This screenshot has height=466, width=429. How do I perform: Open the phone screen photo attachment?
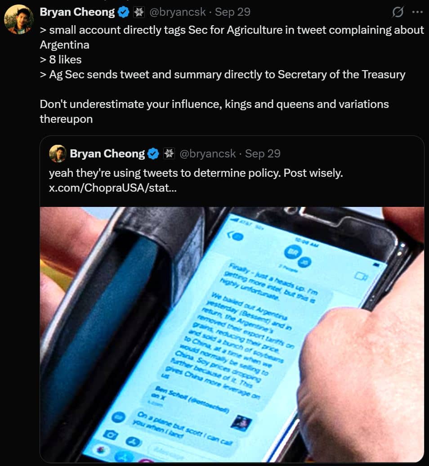pyautogui.click(x=232, y=334)
